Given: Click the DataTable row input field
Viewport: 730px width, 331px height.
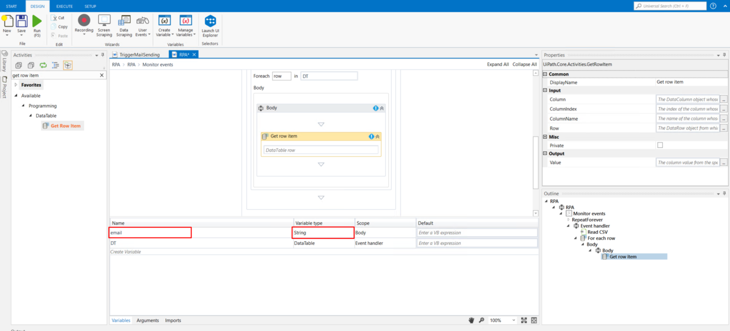Looking at the screenshot, I should click(x=321, y=150).
